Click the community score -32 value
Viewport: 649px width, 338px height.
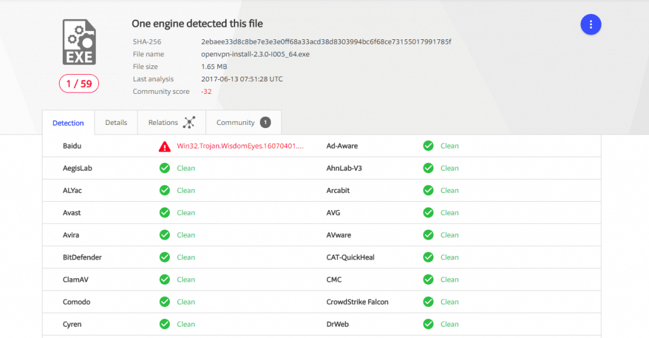pos(206,91)
